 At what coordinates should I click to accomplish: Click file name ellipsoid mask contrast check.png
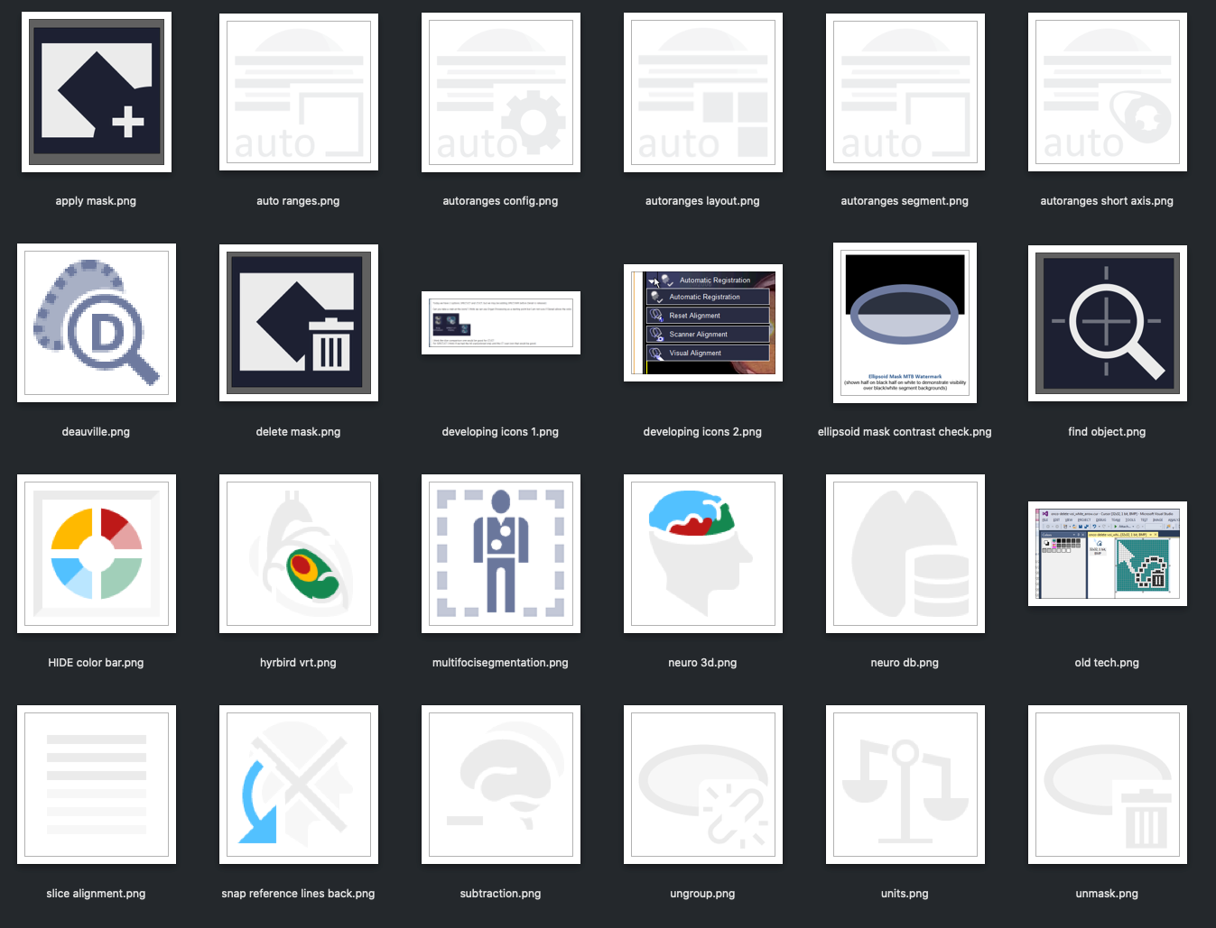905,432
